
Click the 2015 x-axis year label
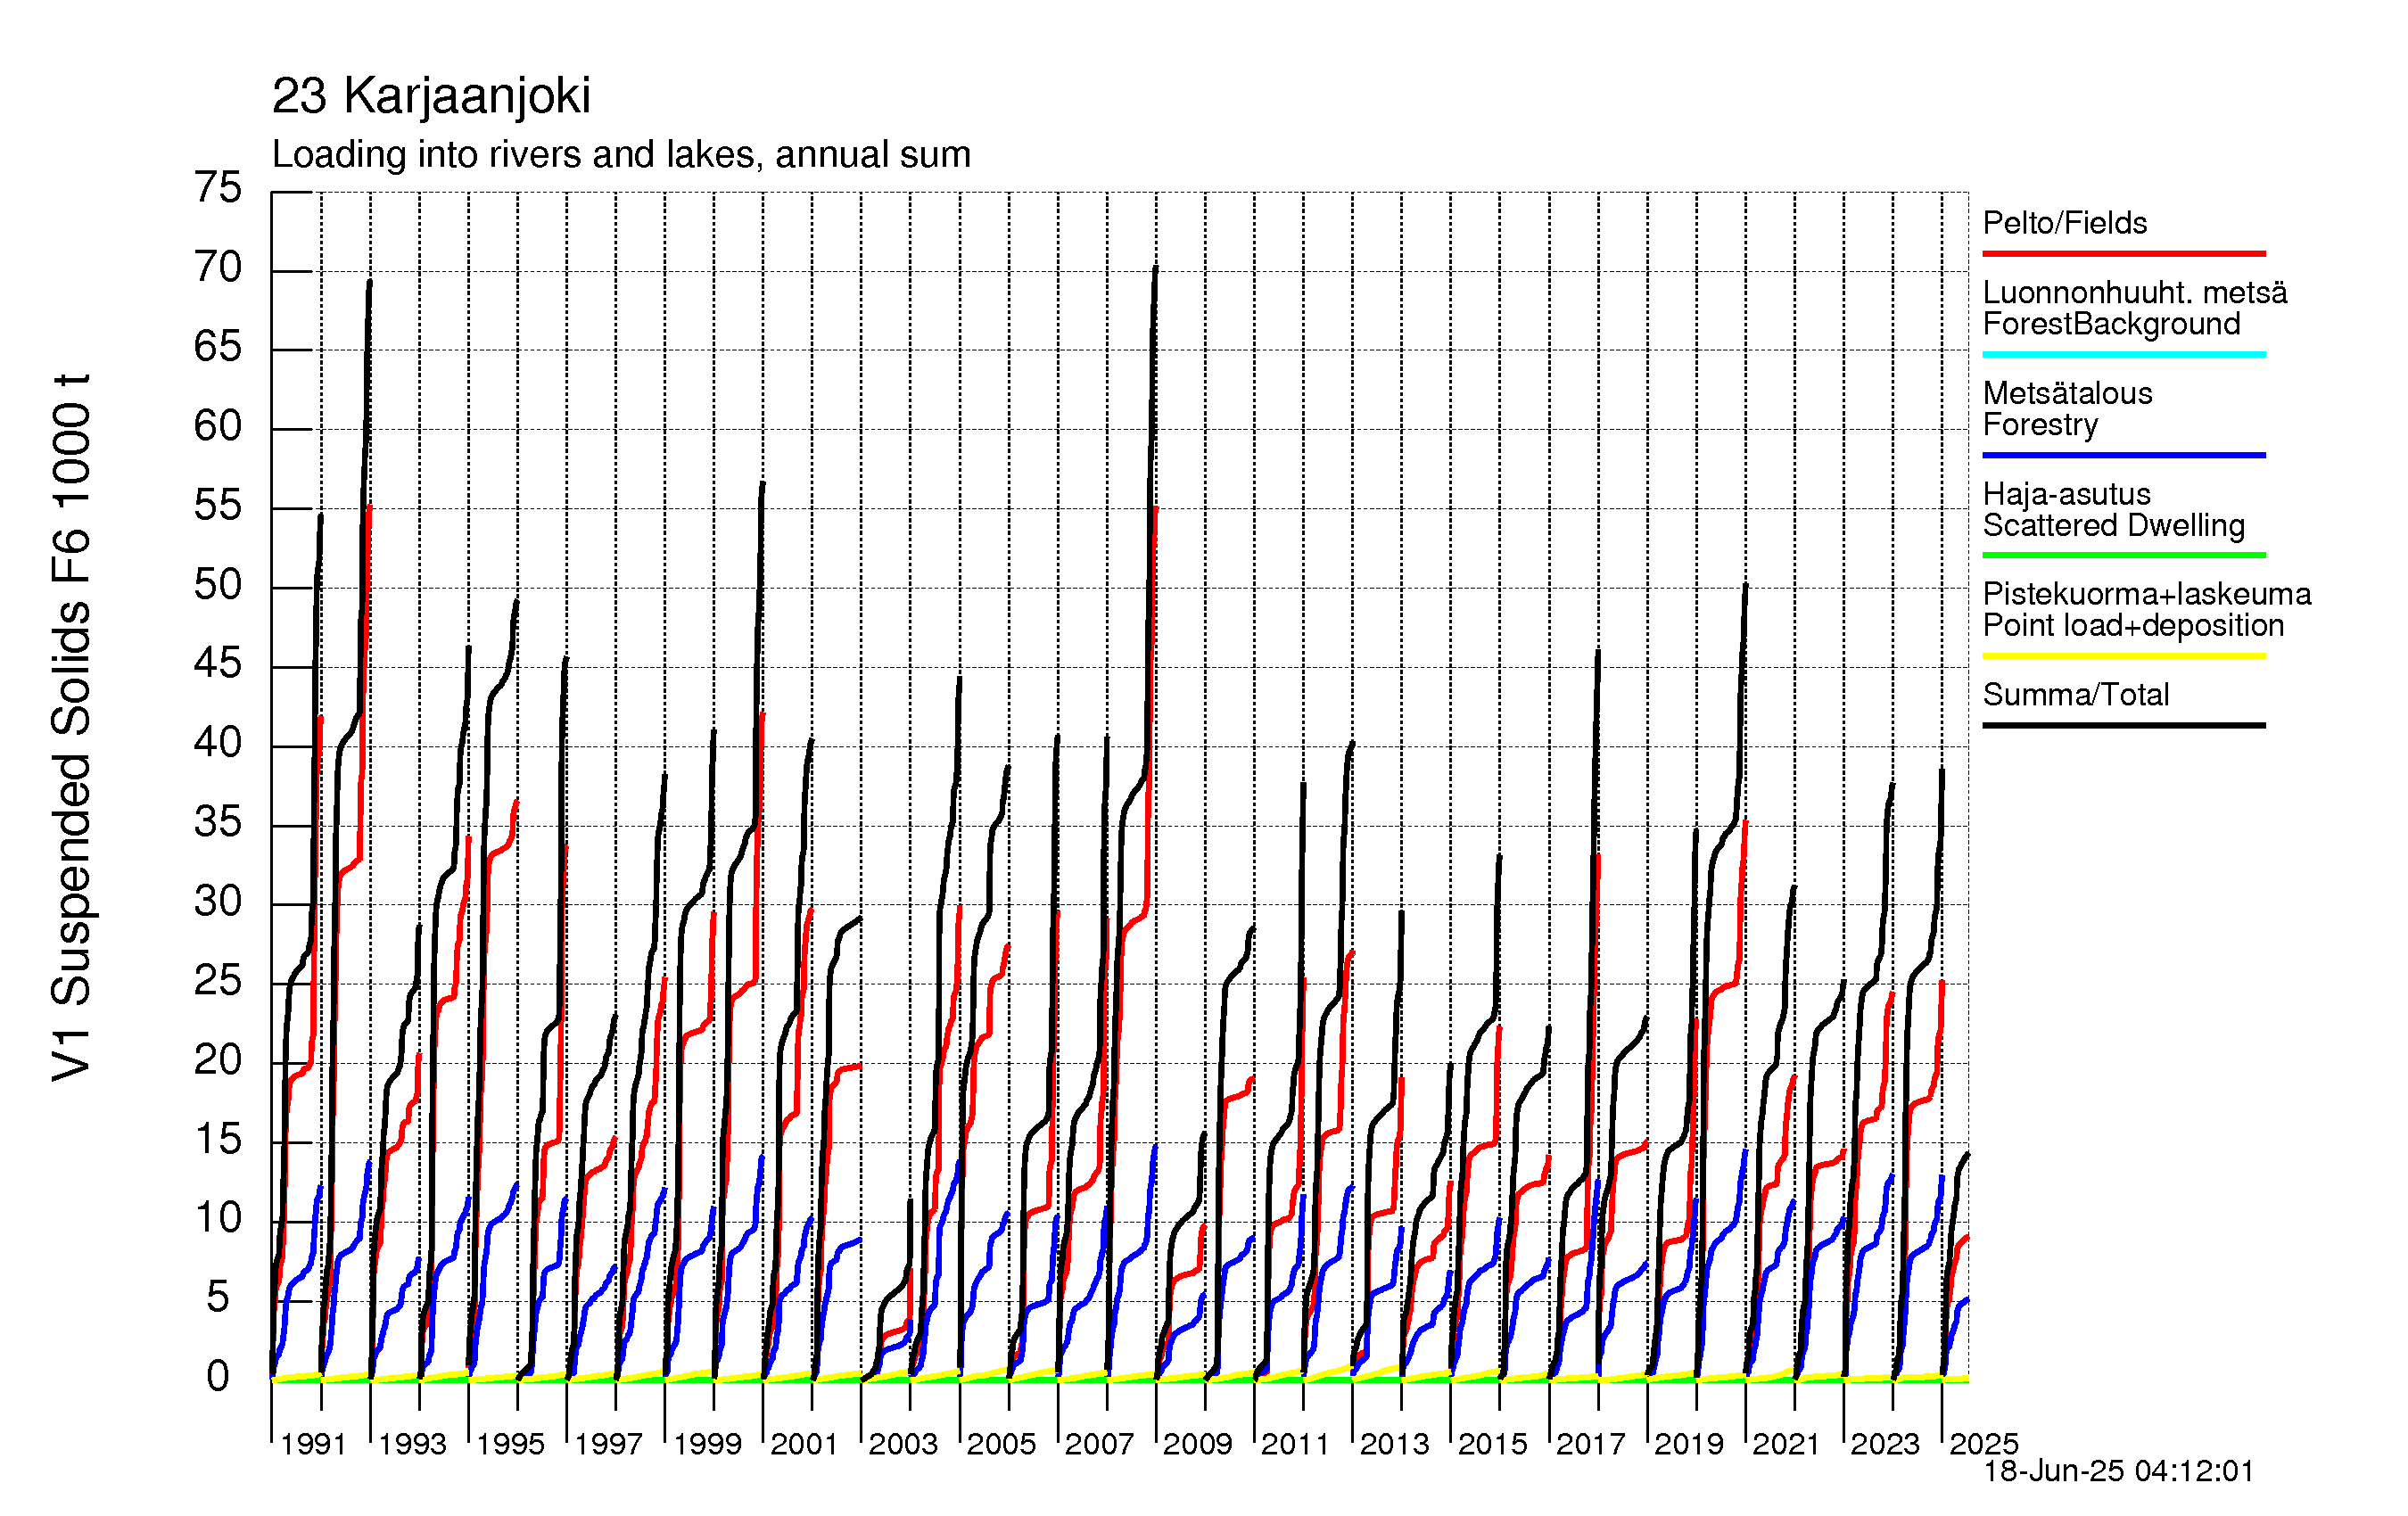(x=1491, y=1444)
